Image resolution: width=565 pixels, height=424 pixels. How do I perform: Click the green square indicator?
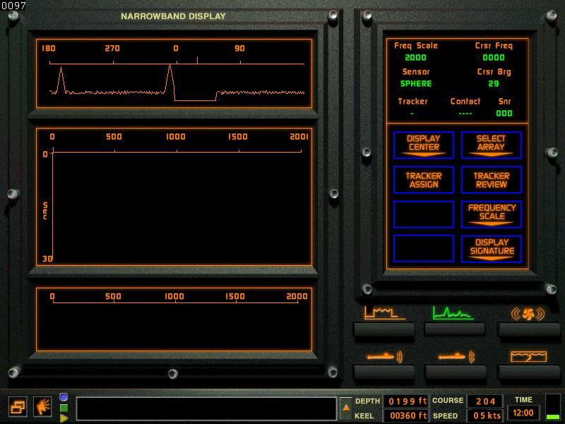click(64, 408)
